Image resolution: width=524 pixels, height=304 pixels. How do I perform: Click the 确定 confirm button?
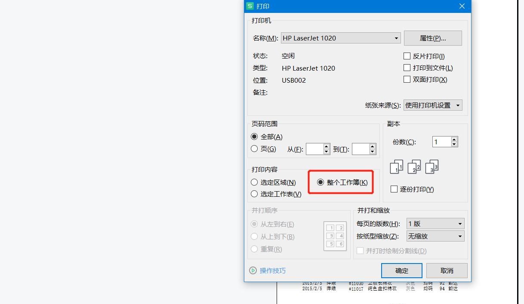click(401, 270)
